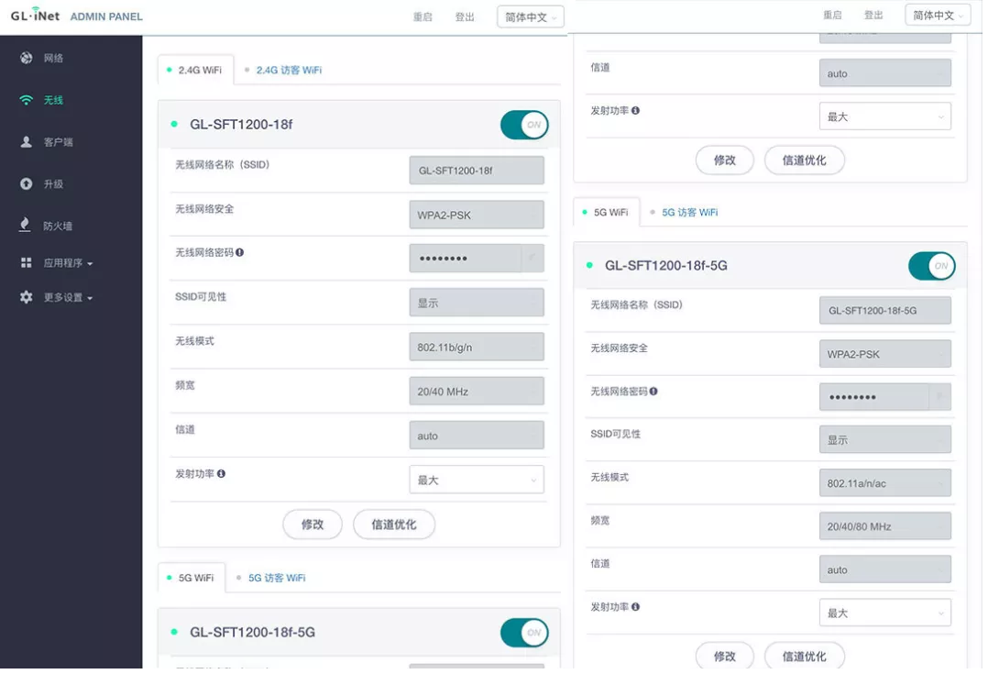988x674 pixels.
Task: Click the GL·iNet logo
Action: click(x=35, y=15)
